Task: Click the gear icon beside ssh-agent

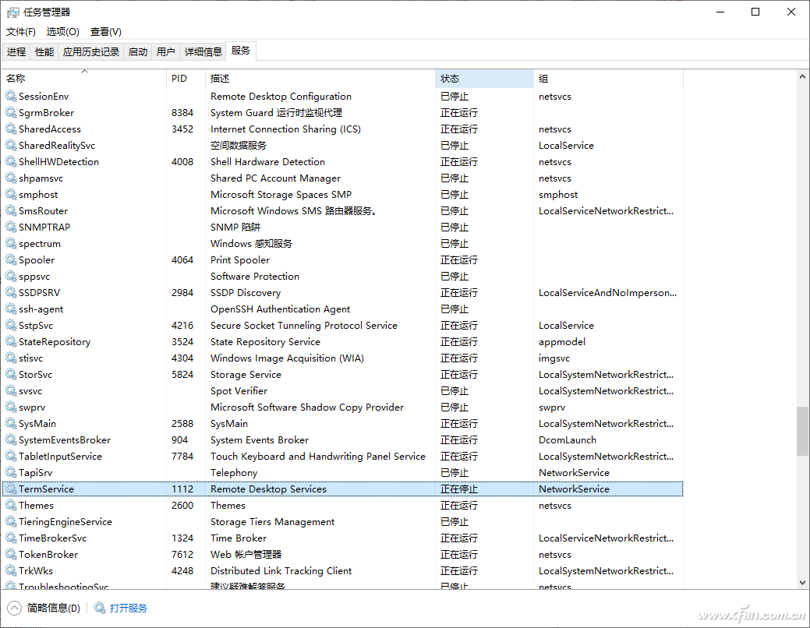Action: click(x=11, y=309)
